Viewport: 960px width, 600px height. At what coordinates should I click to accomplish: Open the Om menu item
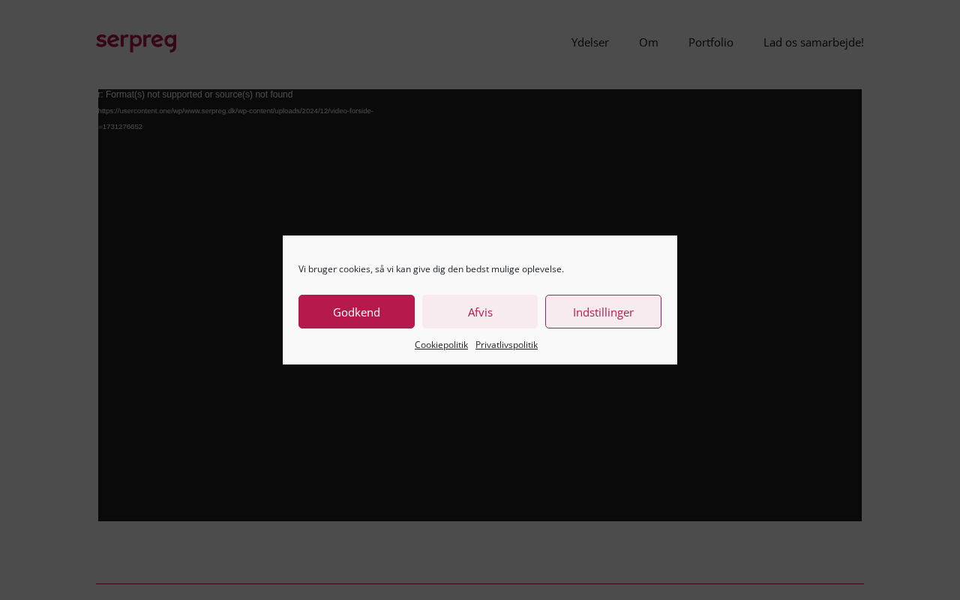tap(649, 42)
